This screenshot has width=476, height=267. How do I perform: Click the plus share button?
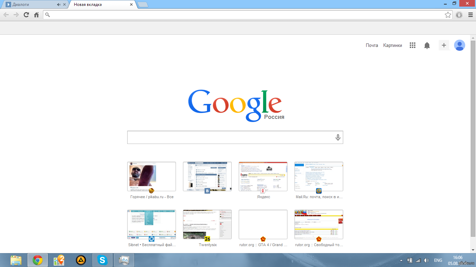tap(444, 45)
